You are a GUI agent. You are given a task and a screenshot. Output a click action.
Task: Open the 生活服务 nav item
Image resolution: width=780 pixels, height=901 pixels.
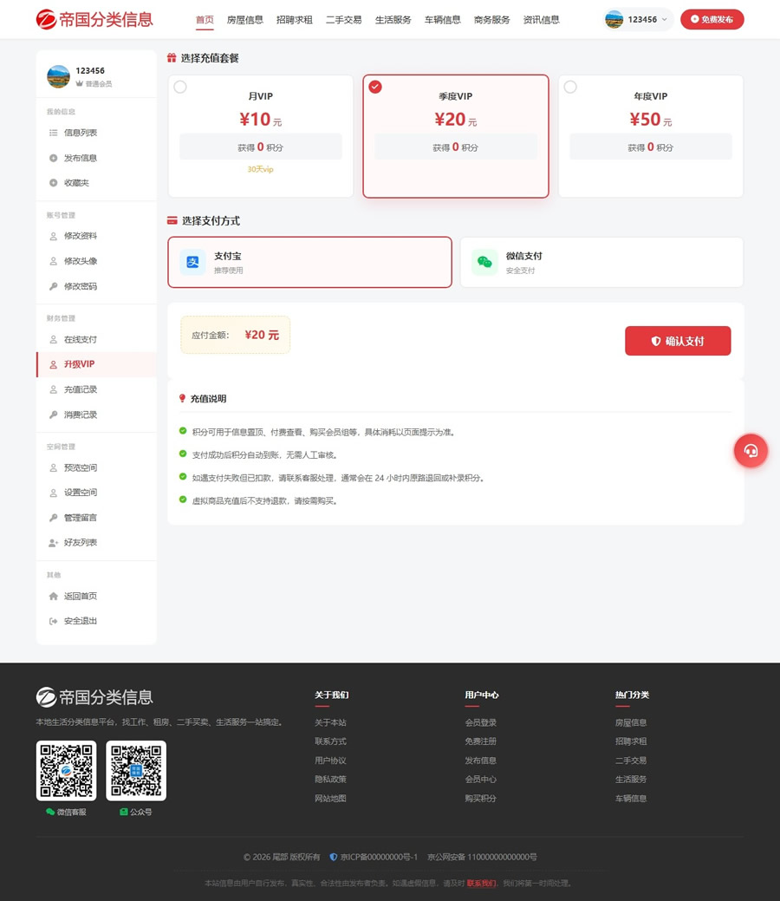pyautogui.click(x=393, y=20)
